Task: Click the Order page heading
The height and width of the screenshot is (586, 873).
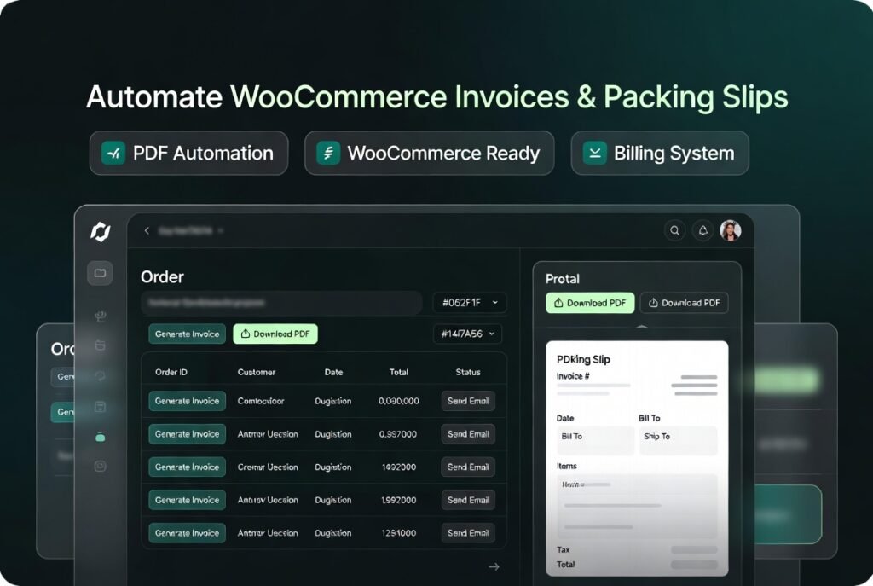Action: 162,277
